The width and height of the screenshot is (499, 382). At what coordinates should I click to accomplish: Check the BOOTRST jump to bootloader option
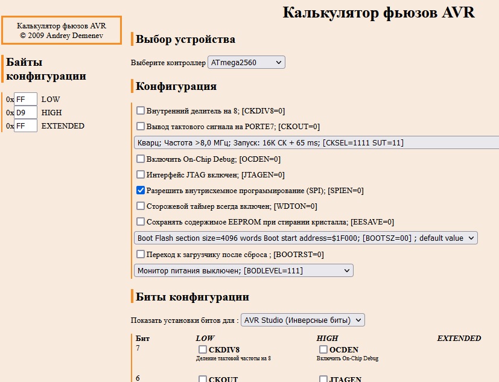[141, 254]
